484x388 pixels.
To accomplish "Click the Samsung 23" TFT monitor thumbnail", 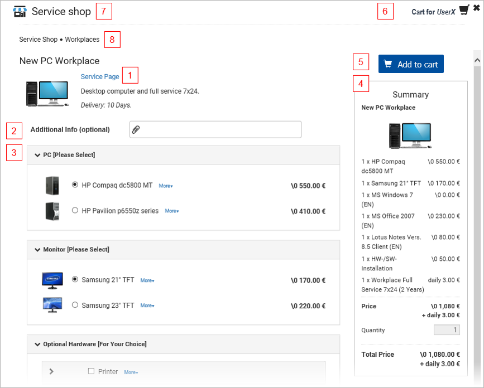I will click(x=52, y=304).
